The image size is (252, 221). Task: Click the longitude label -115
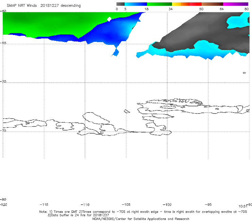[x=44, y=204]
